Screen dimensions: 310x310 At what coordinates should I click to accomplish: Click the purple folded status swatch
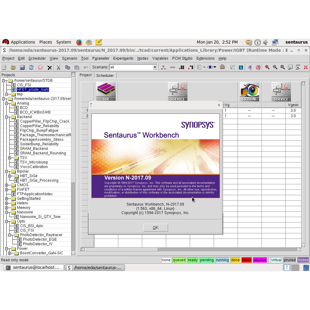point(303,260)
